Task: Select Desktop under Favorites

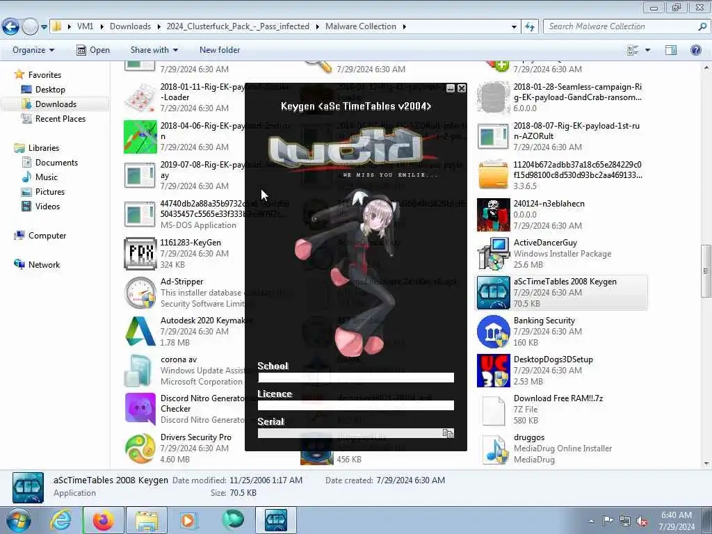Action: pos(50,90)
